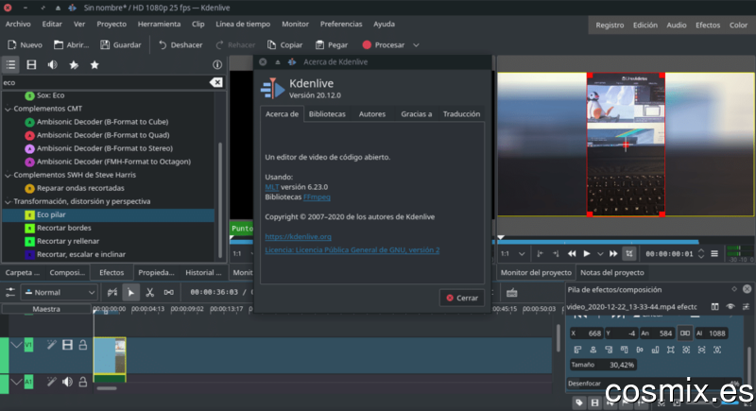Toggle A1 track target label
The width and height of the screenshot is (756, 411).
[x=29, y=382]
